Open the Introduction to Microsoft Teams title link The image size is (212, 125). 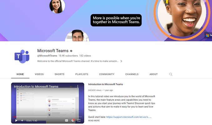tap(106, 84)
